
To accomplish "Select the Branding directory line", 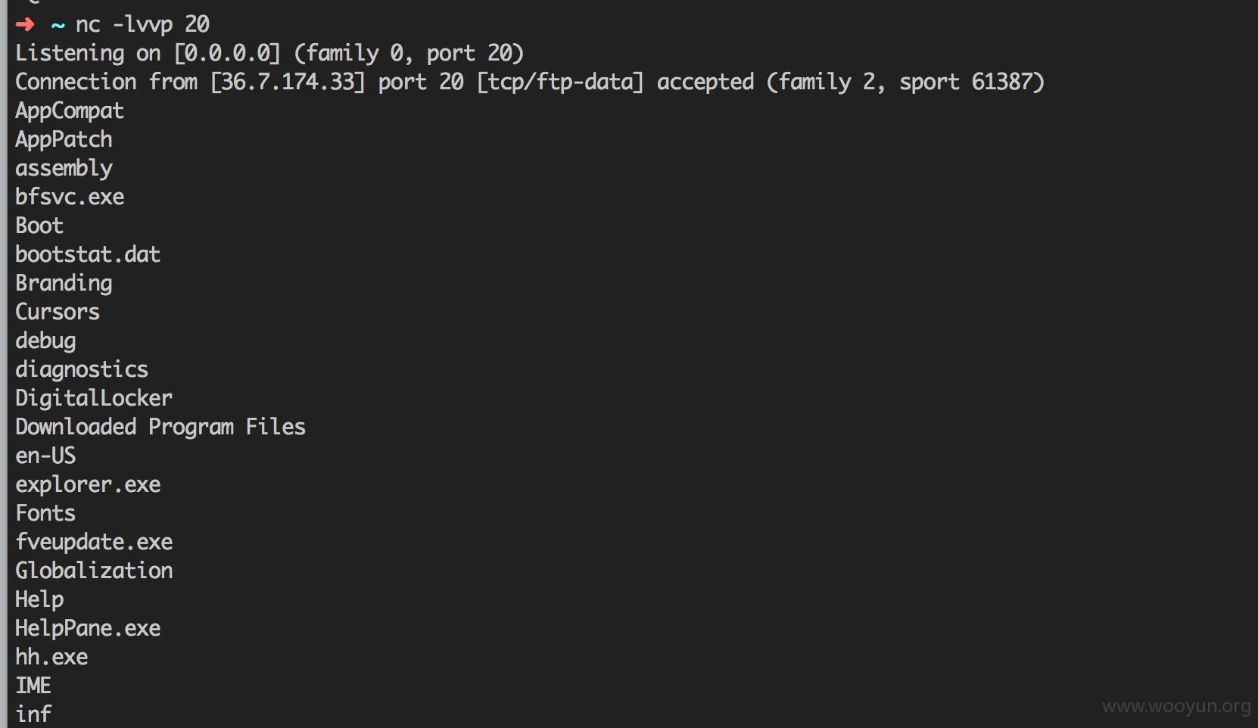I will tap(64, 283).
